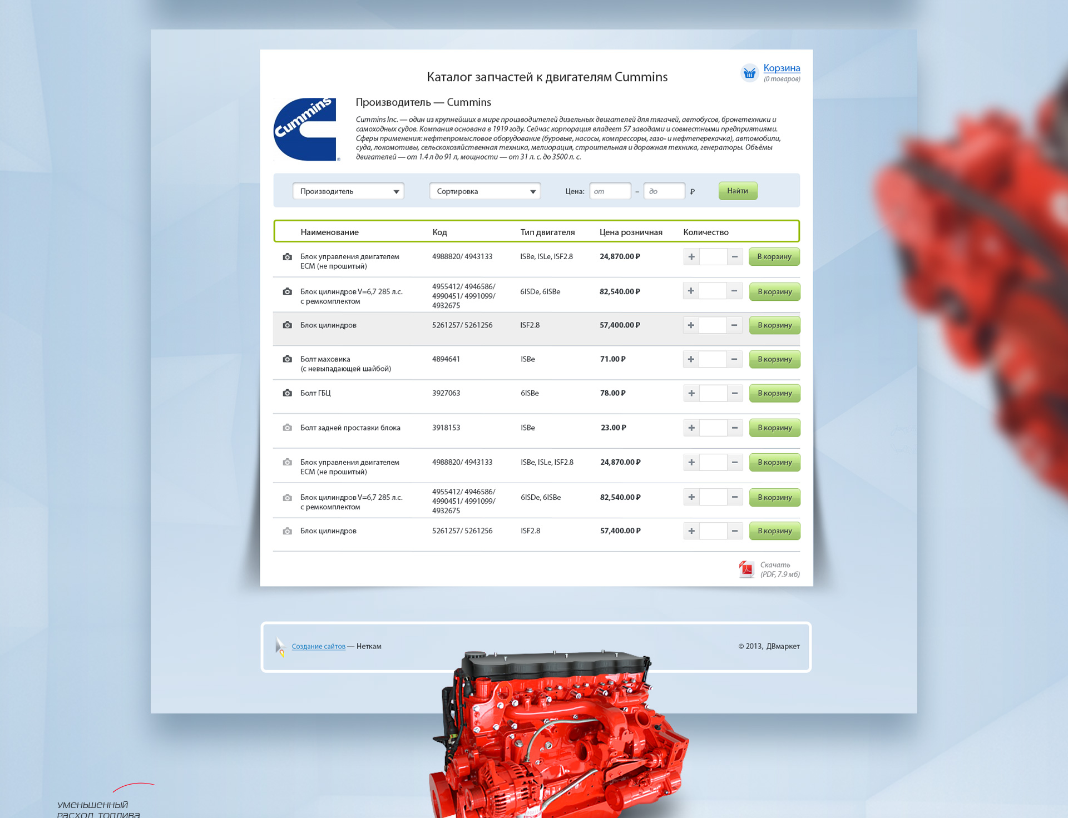Click minus icon in Болт маховика row
This screenshot has height=818, width=1068.
pos(734,359)
